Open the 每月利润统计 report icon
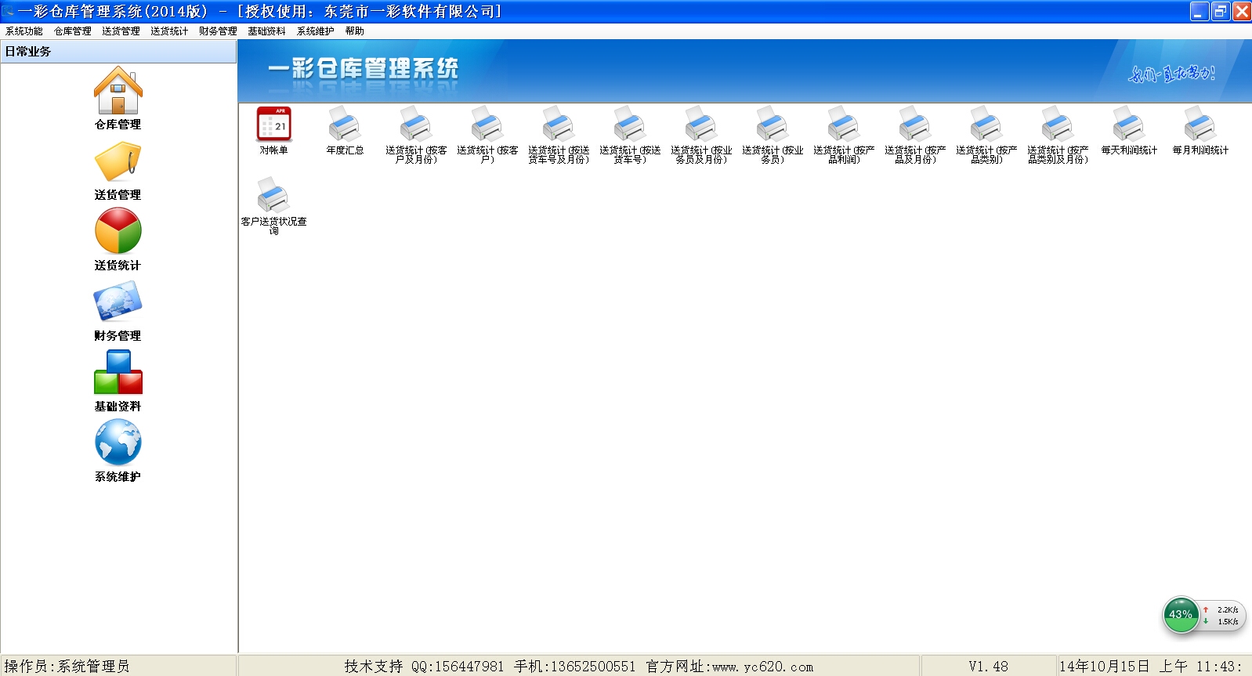Image resolution: width=1252 pixels, height=676 pixels. (x=1200, y=125)
